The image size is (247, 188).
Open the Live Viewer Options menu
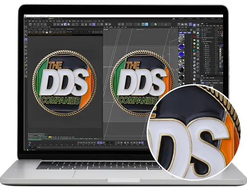click(58, 29)
